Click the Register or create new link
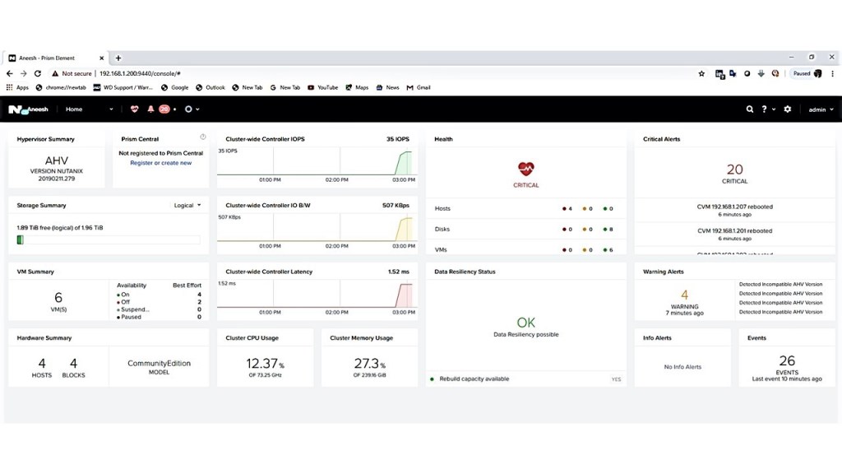842x474 pixels. (x=160, y=163)
